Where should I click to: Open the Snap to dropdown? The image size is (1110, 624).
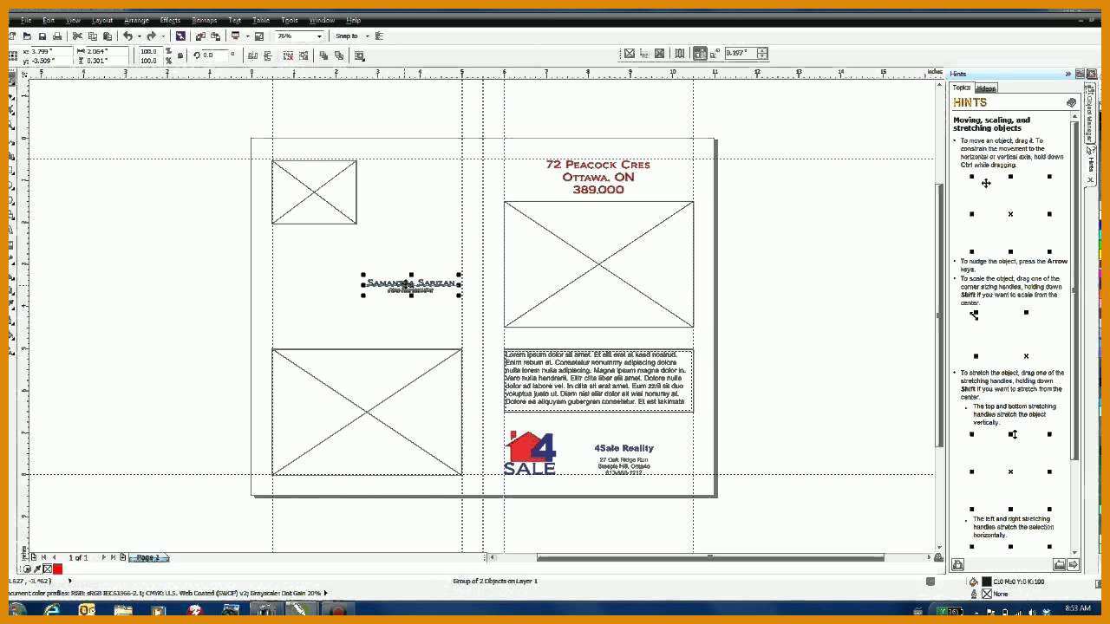pos(351,36)
